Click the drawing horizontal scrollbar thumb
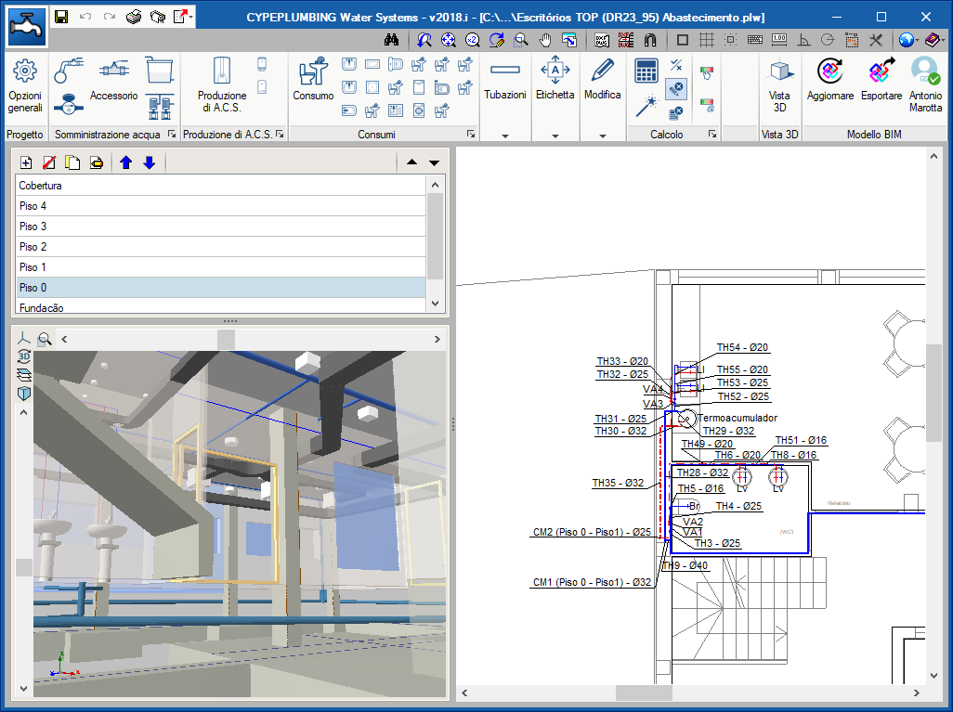Screen dimensions: 953x712 click(644, 693)
